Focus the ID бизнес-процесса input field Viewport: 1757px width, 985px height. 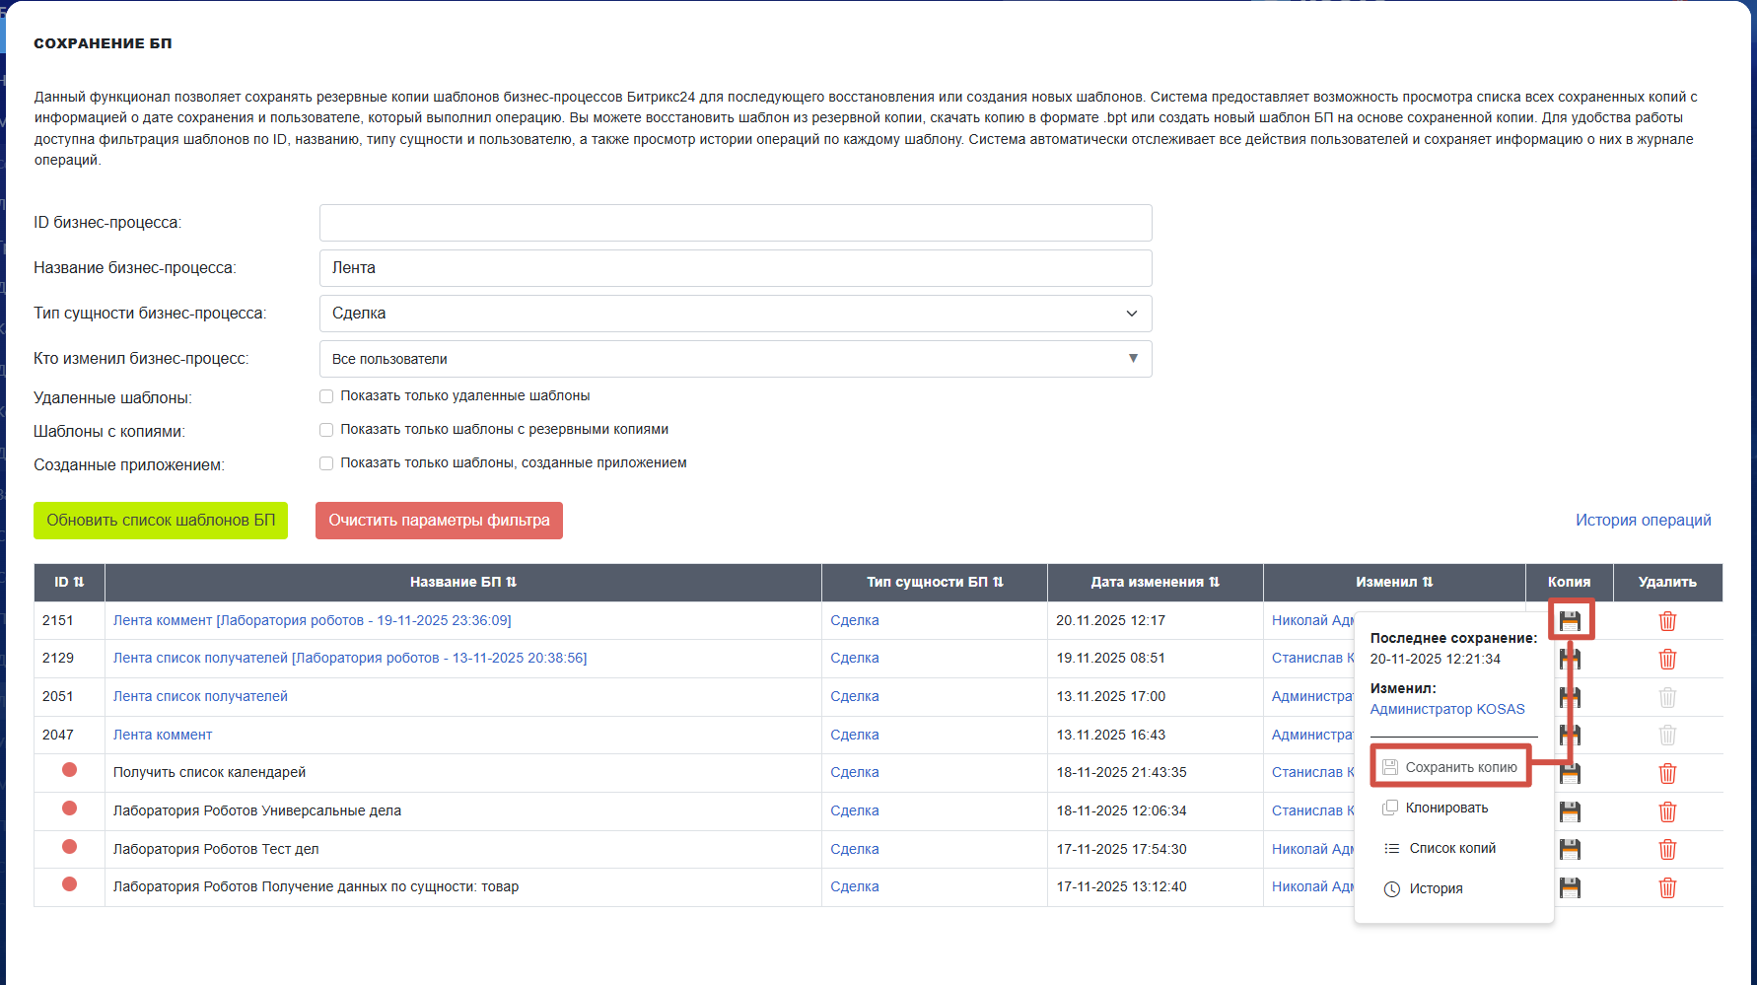(x=736, y=223)
